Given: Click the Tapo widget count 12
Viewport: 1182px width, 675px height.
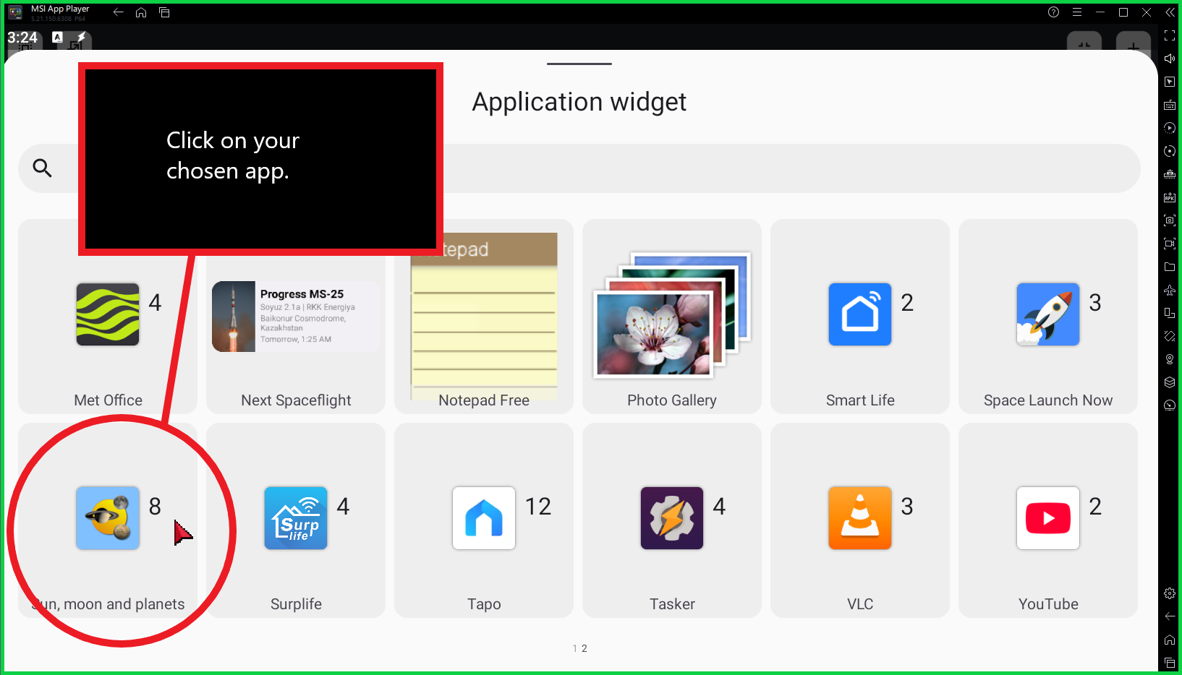Looking at the screenshot, I should [538, 507].
